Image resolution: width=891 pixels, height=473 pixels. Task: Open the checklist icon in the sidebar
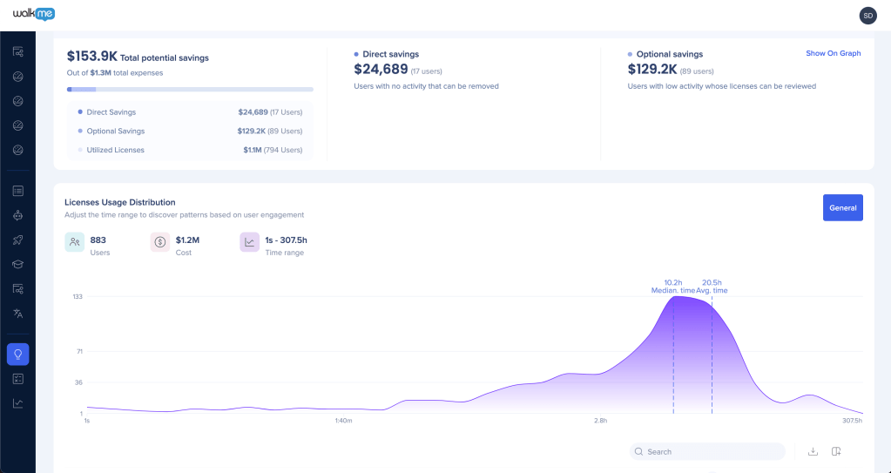click(17, 379)
